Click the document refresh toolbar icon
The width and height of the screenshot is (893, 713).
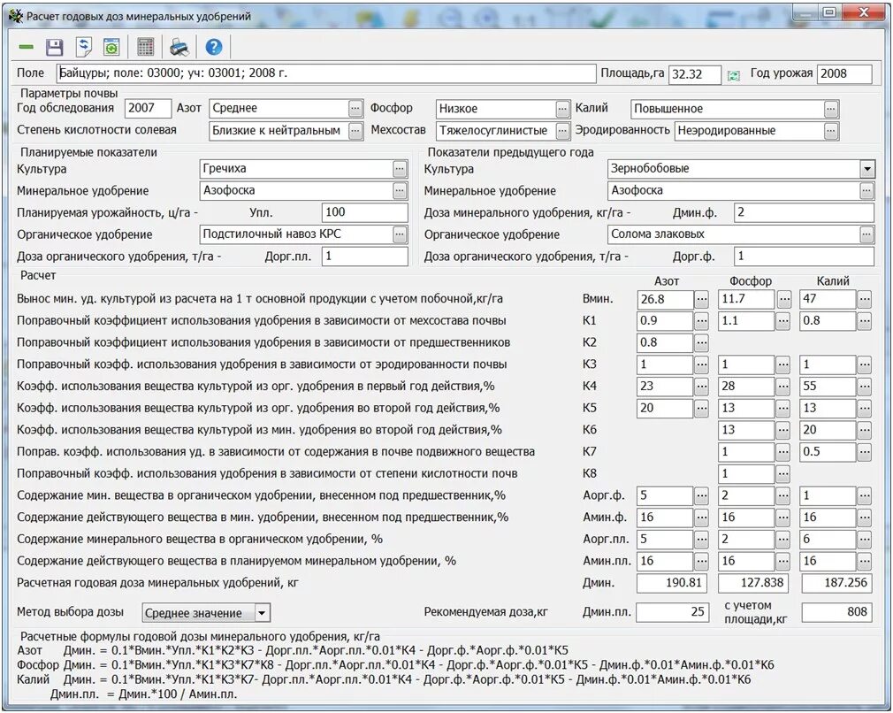coord(84,47)
